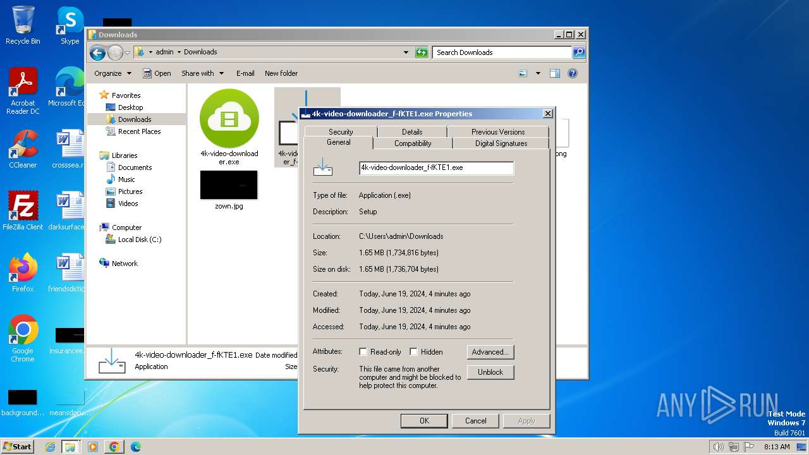Image resolution: width=809 pixels, height=455 pixels.
Task: Open the Recycle Bin desktop icon
Action: tap(23, 25)
